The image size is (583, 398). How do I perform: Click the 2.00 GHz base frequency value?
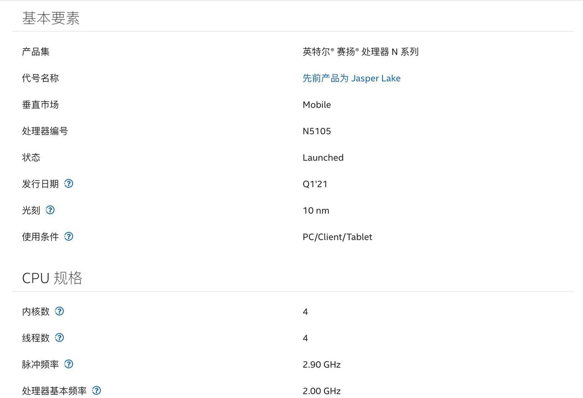click(x=322, y=390)
